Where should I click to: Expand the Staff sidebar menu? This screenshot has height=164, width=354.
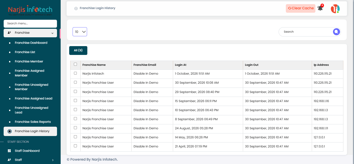coord(30,160)
